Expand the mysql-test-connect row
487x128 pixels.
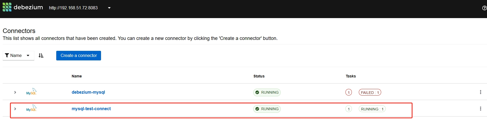(15, 109)
